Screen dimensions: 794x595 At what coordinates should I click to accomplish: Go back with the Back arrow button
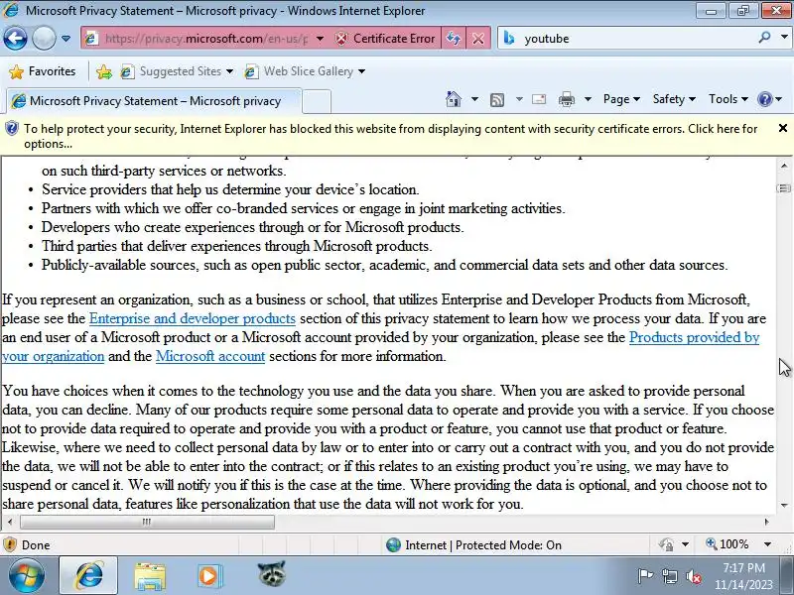click(15, 39)
